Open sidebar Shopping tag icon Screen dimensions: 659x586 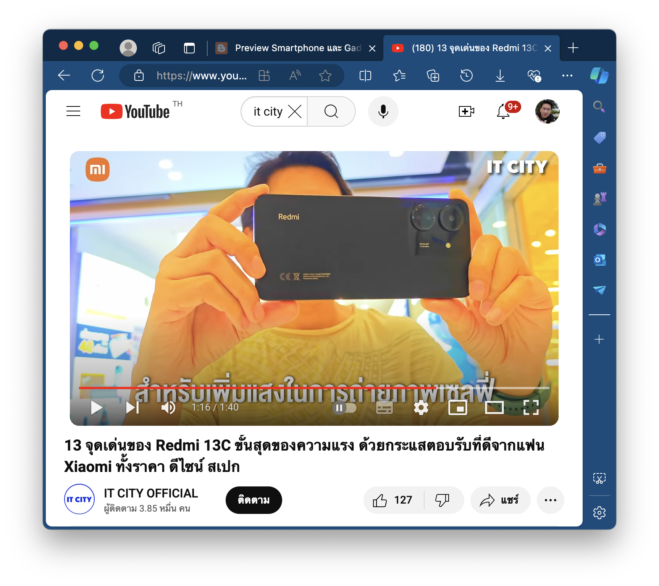(x=599, y=137)
